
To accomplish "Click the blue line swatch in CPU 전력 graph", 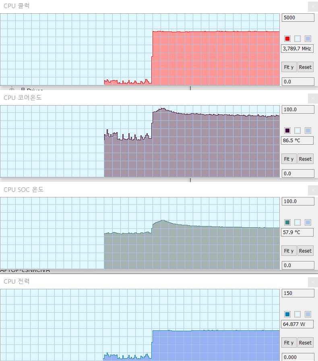I will [x=287, y=314].
